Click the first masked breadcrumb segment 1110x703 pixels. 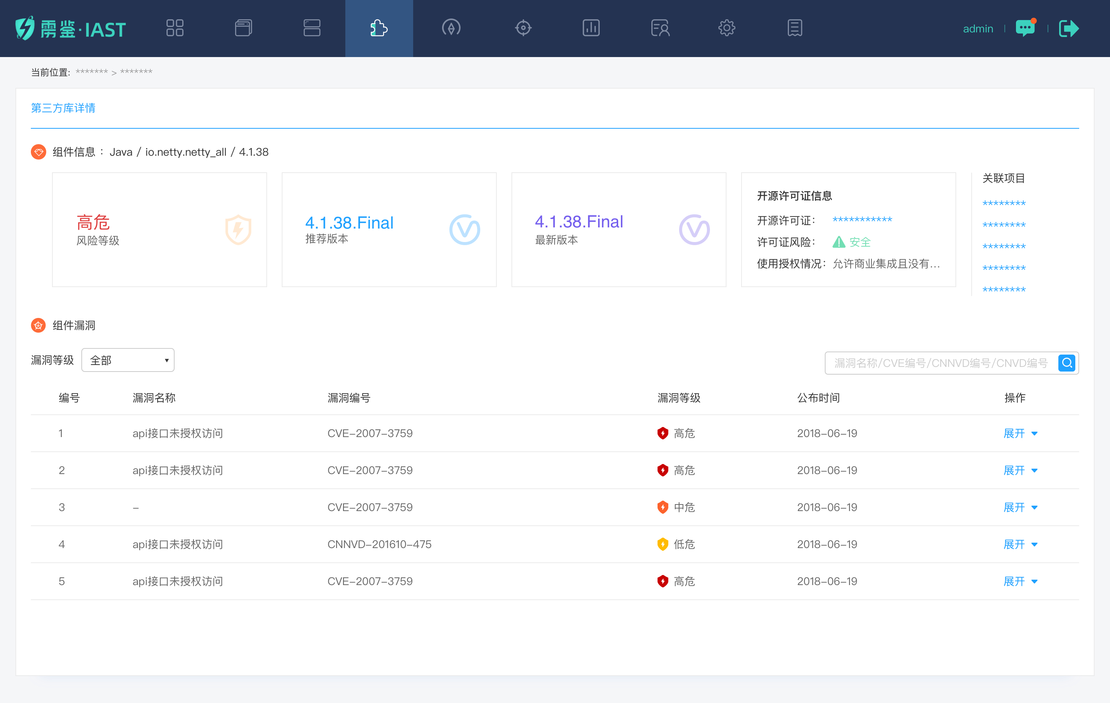(92, 72)
